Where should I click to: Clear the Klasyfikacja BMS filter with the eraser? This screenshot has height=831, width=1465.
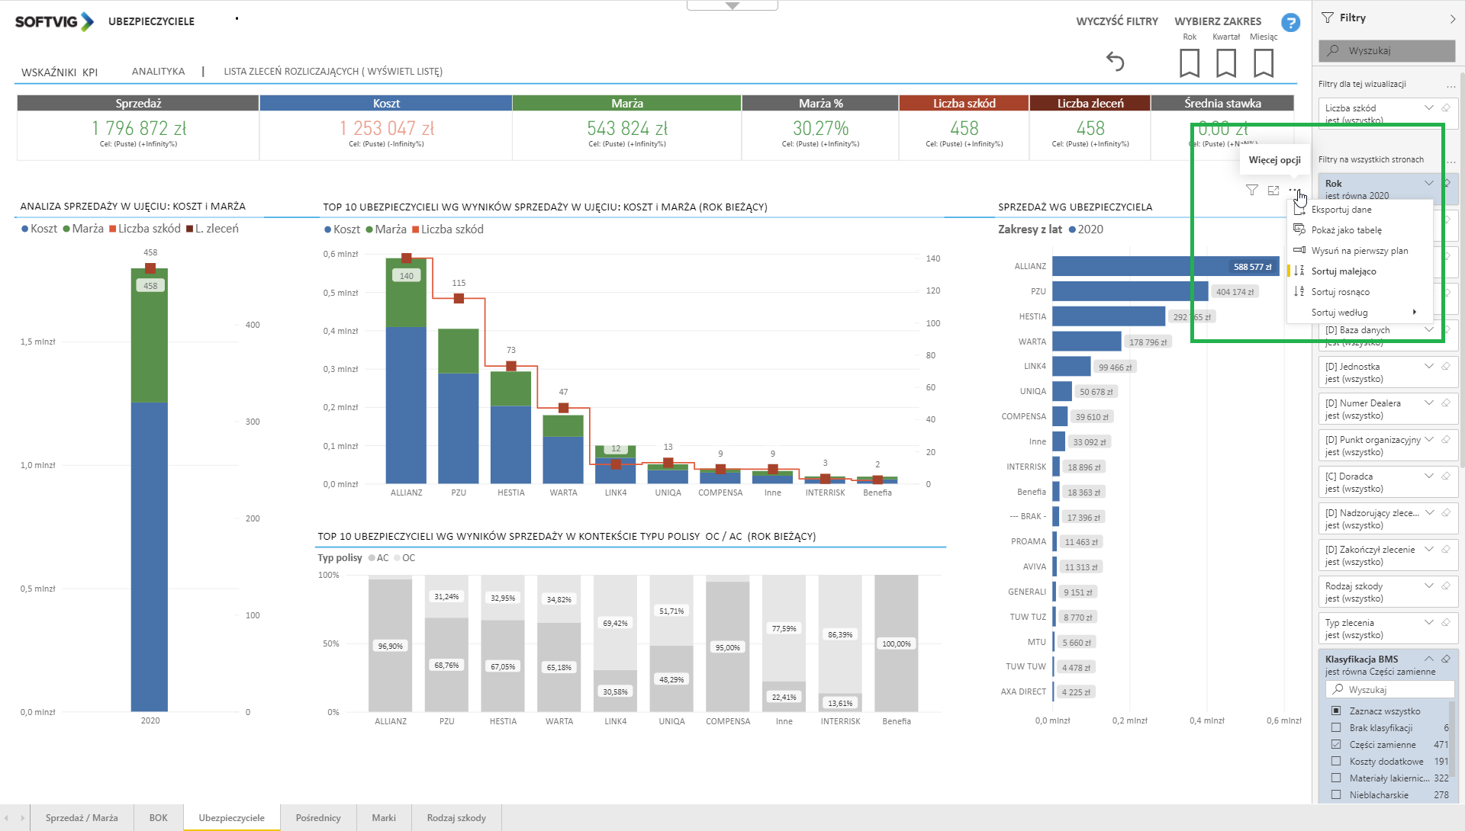click(x=1445, y=659)
